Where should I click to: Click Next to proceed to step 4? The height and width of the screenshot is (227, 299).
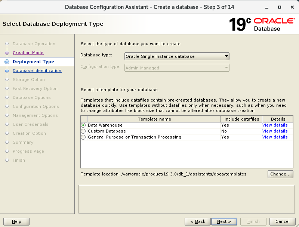tap(224, 221)
